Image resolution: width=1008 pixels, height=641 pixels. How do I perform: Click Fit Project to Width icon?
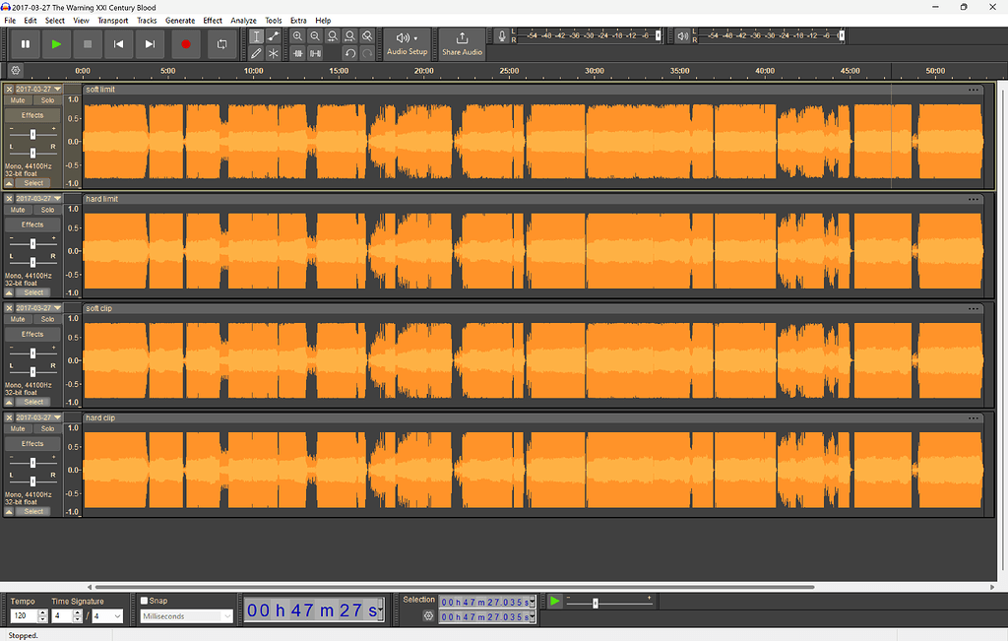point(349,34)
